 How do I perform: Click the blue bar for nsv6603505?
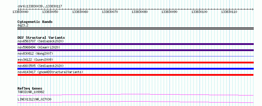pyautogui.click(x=135, y=69)
